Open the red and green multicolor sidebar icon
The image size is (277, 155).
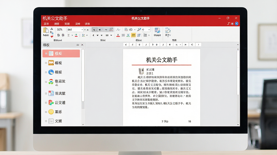pos(51,82)
